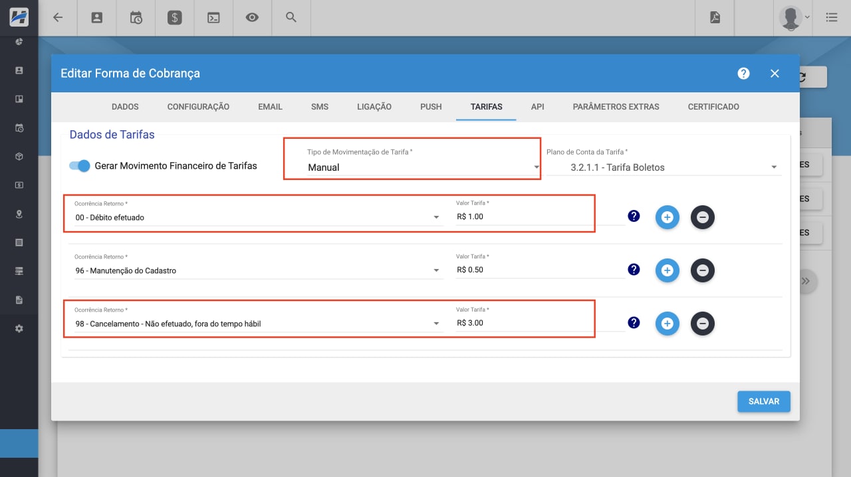The height and width of the screenshot is (477, 851).
Task: Remove the Débito efetuado tariff row
Action: [703, 217]
